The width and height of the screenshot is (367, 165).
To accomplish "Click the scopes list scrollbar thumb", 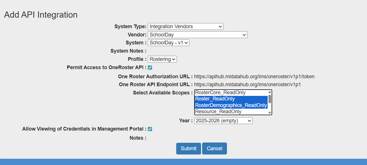I will [x=270, y=99].
